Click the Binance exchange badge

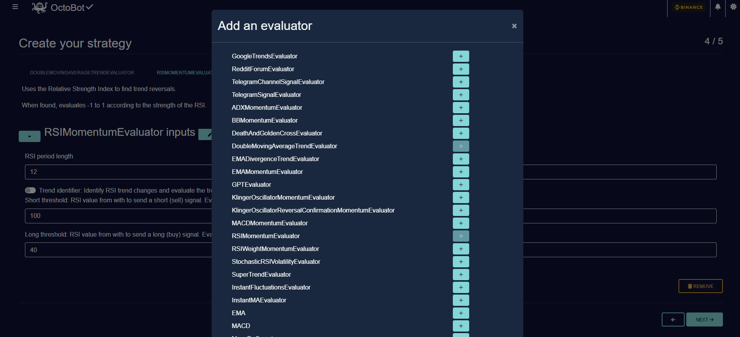pos(689,7)
